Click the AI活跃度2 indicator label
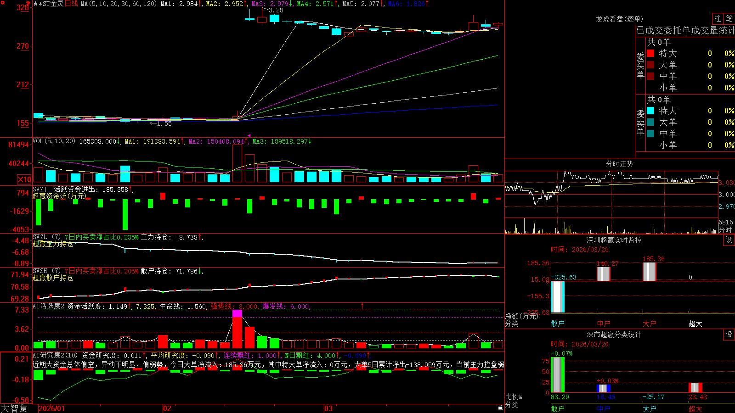 (49, 306)
